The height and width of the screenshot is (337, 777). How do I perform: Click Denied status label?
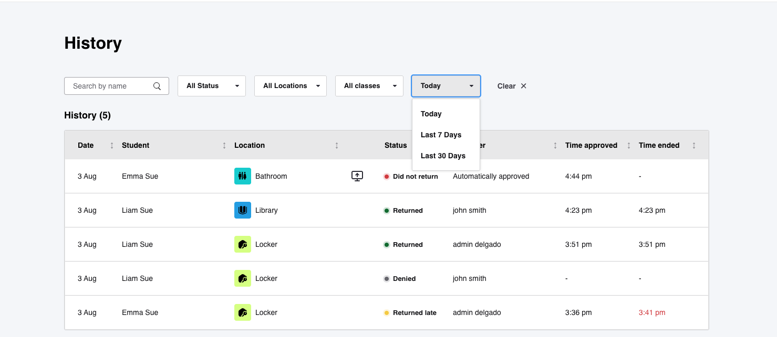404,279
